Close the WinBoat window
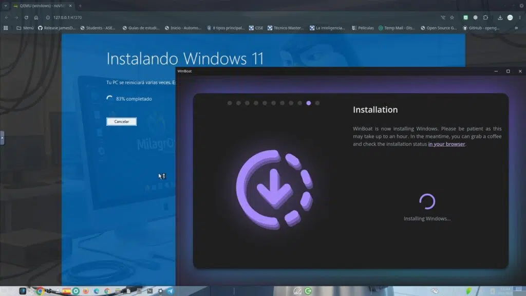Viewport: 526px width, 296px height. (520, 71)
